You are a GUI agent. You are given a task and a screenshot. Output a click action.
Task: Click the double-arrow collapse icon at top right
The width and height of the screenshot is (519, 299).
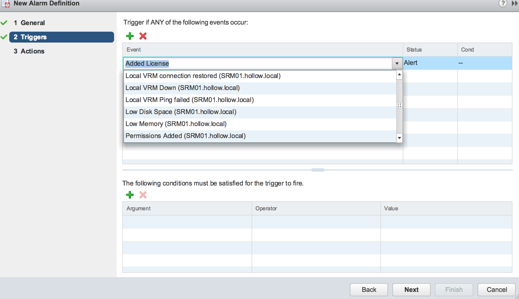coord(514,4)
